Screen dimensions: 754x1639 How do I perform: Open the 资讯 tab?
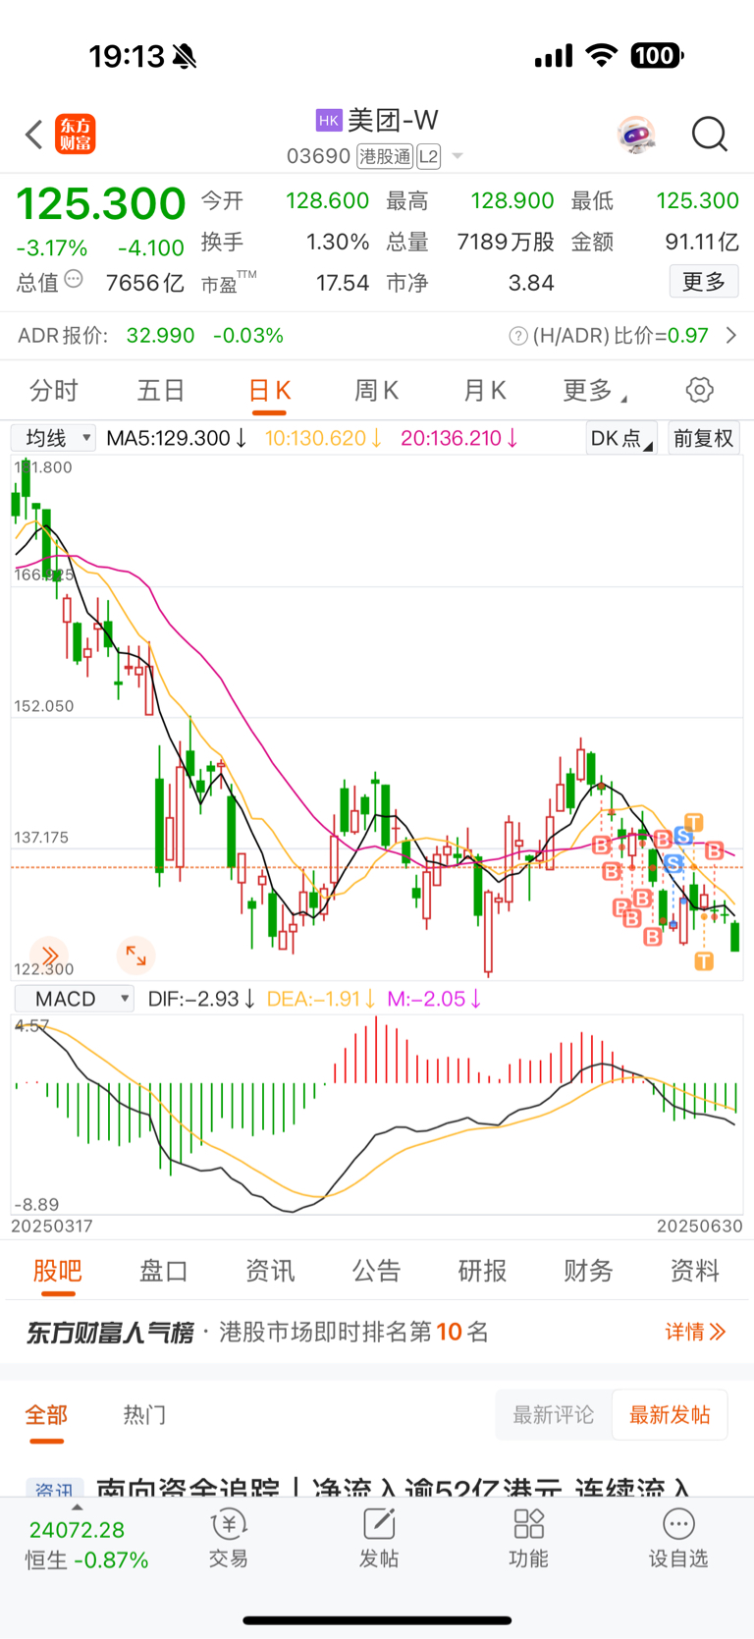coord(270,1271)
